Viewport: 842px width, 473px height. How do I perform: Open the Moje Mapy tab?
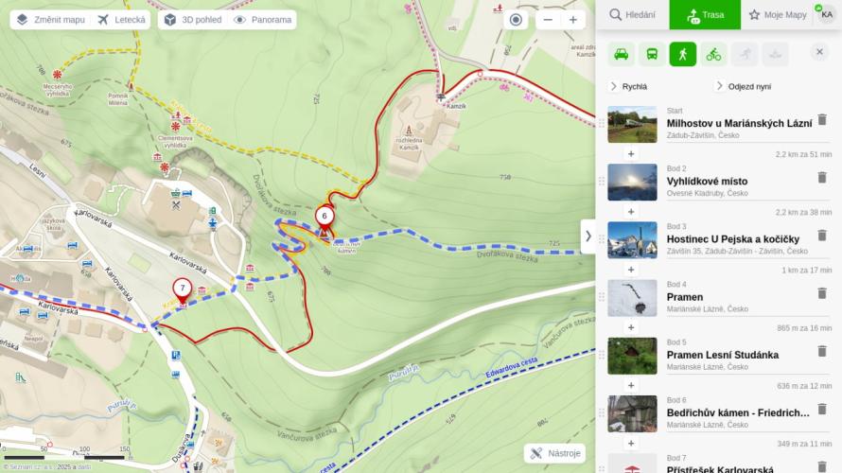pos(778,14)
